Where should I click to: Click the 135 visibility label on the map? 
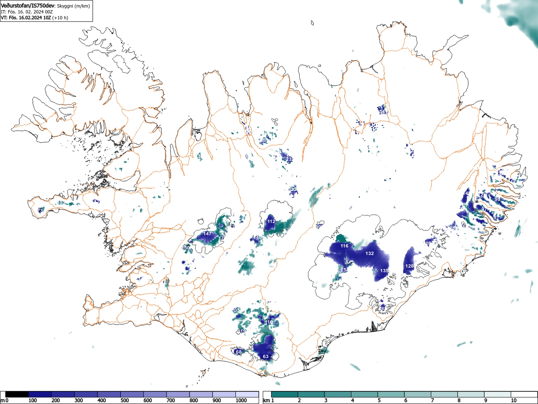384,271
